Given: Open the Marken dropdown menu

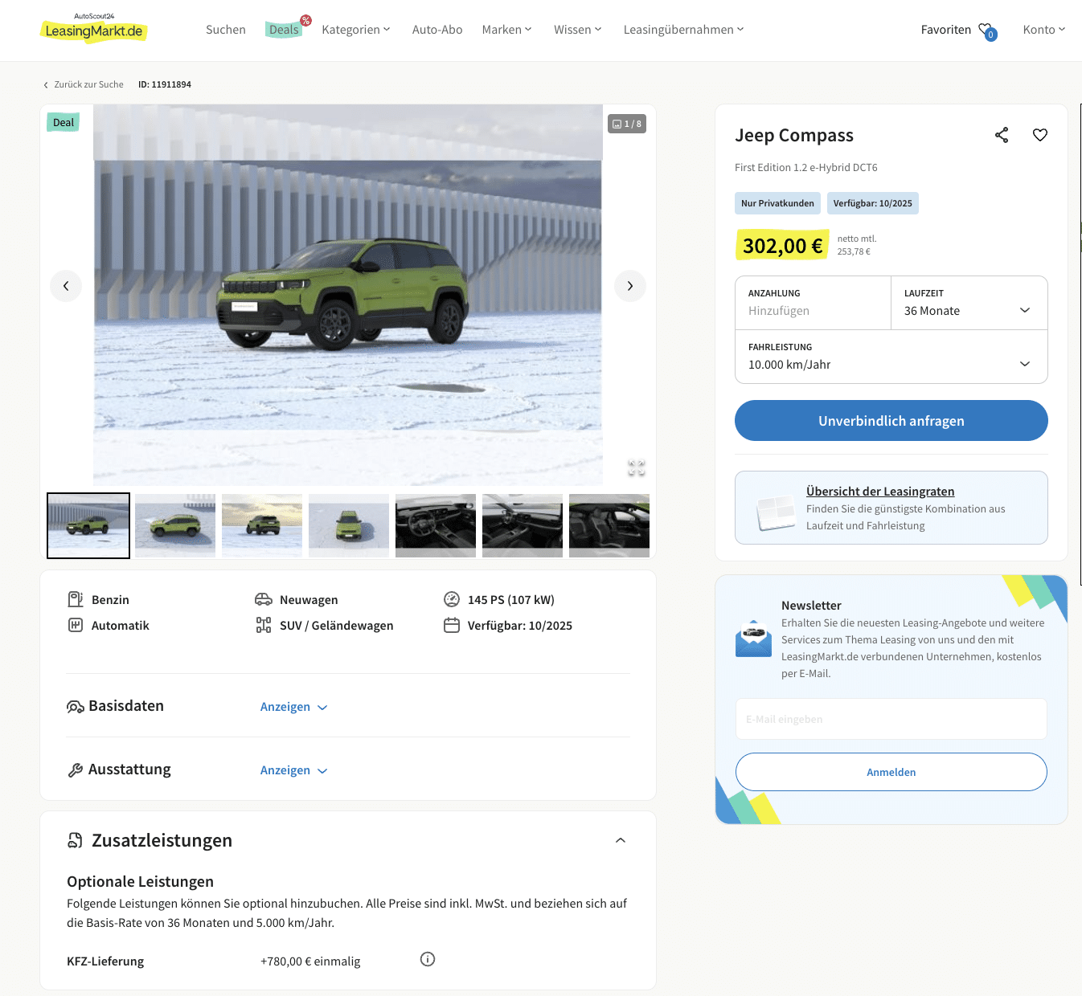Looking at the screenshot, I should [x=507, y=30].
